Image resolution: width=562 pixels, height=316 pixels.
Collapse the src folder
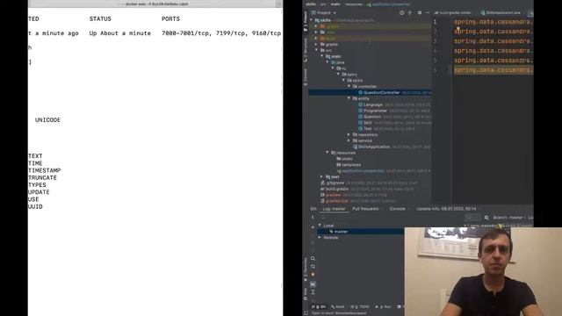(316, 50)
